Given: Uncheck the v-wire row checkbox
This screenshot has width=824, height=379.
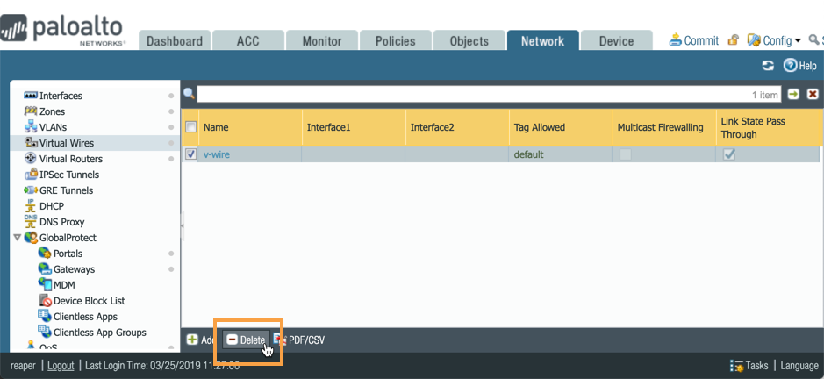Looking at the screenshot, I should pos(191,154).
